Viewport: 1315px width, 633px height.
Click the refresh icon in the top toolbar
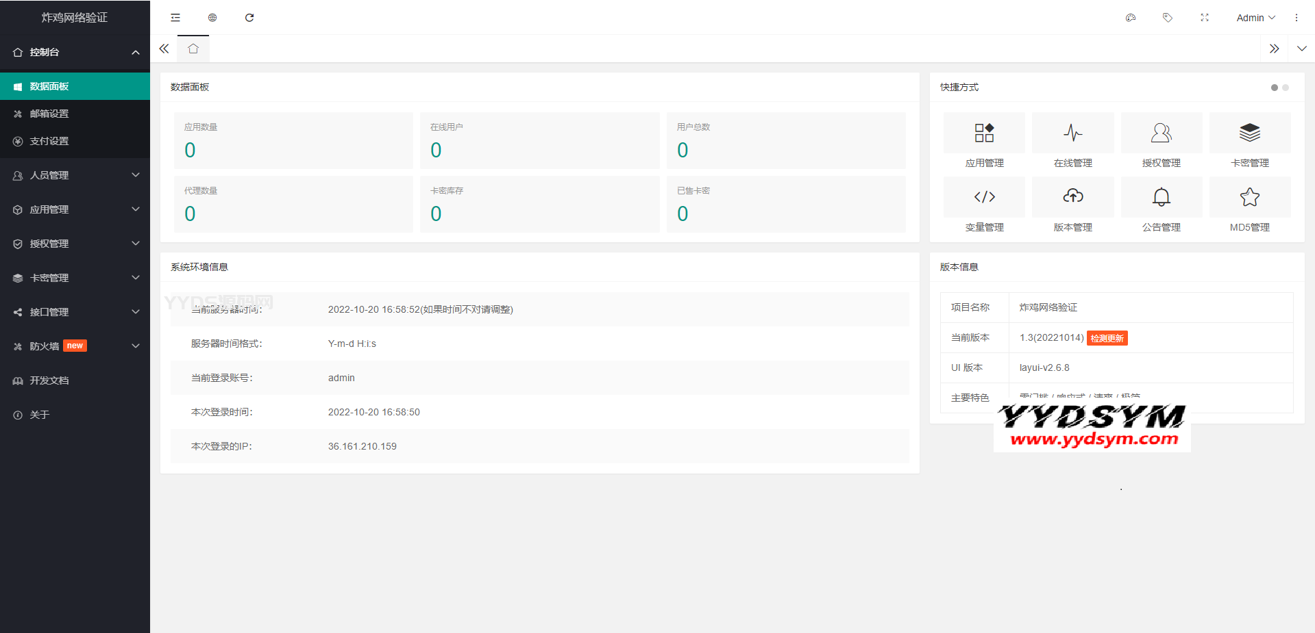(x=249, y=18)
